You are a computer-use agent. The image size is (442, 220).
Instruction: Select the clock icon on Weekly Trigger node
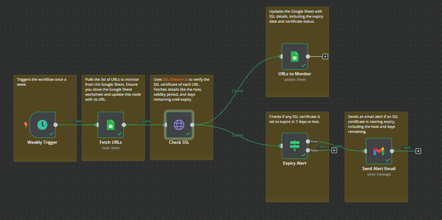pos(42,125)
